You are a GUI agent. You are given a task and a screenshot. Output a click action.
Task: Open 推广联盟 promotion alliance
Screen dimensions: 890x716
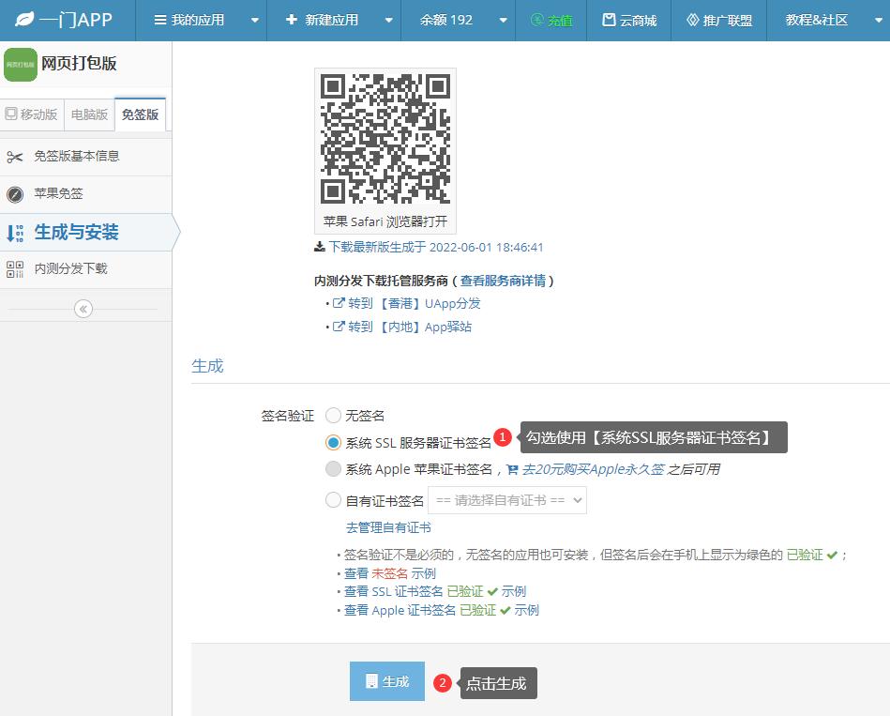coord(718,21)
